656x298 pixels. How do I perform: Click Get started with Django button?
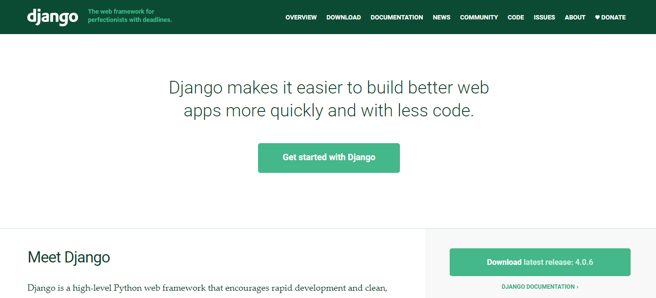coord(329,158)
